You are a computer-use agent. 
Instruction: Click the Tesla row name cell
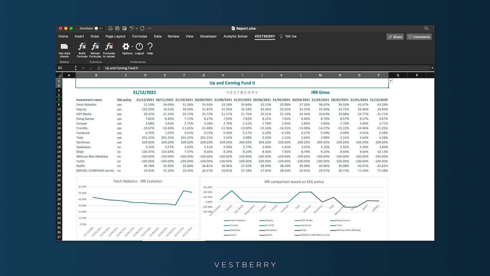click(x=95, y=138)
